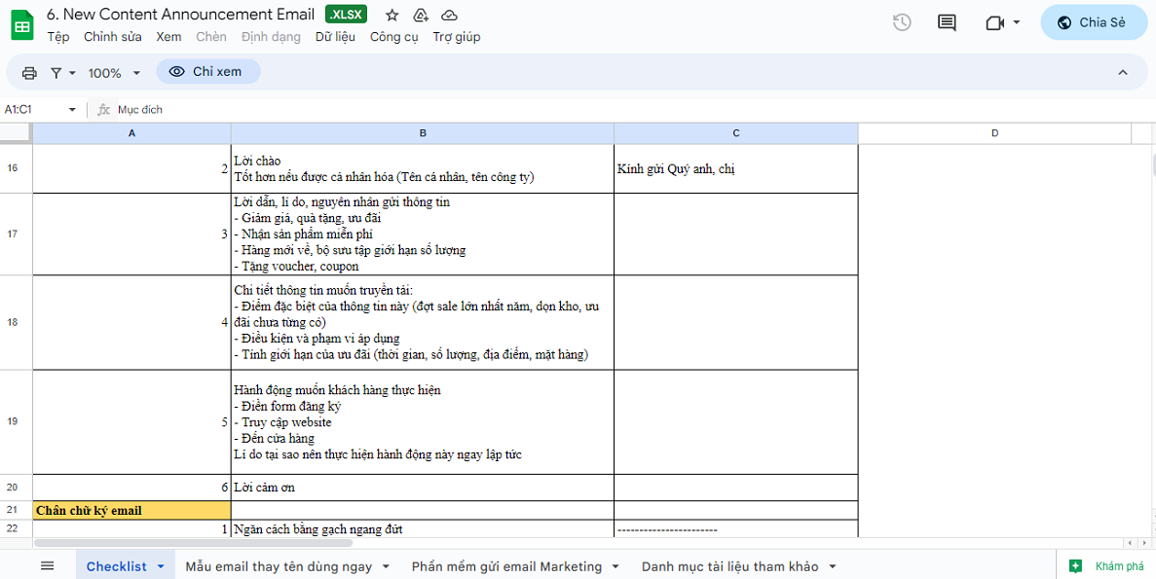Open the Công cụ menu
This screenshot has height=579, width=1156.
pyautogui.click(x=394, y=37)
